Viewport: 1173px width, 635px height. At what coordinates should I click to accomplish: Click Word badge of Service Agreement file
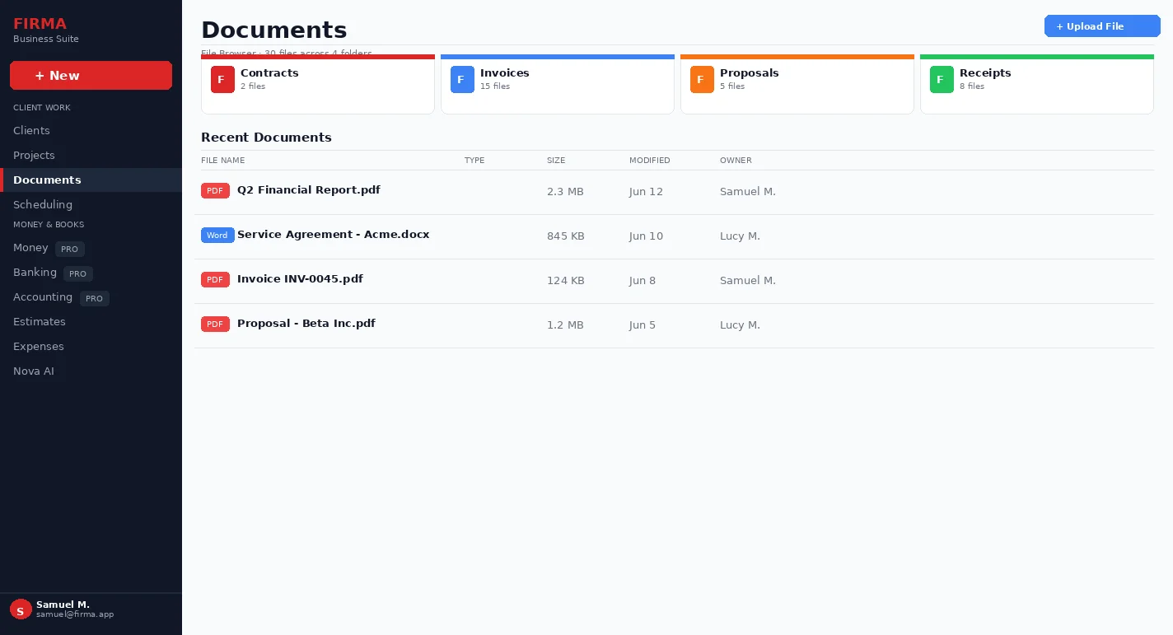pyautogui.click(x=217, y=236)
